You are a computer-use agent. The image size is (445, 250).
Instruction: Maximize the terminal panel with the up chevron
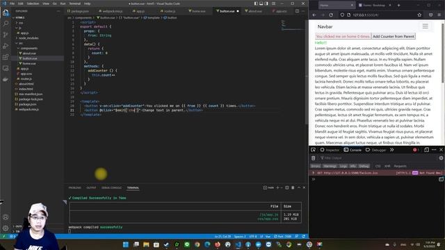(x=299, y=187)
